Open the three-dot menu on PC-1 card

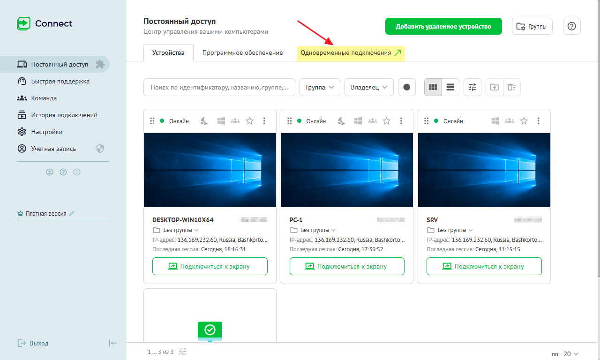click(x=401, y=121)
